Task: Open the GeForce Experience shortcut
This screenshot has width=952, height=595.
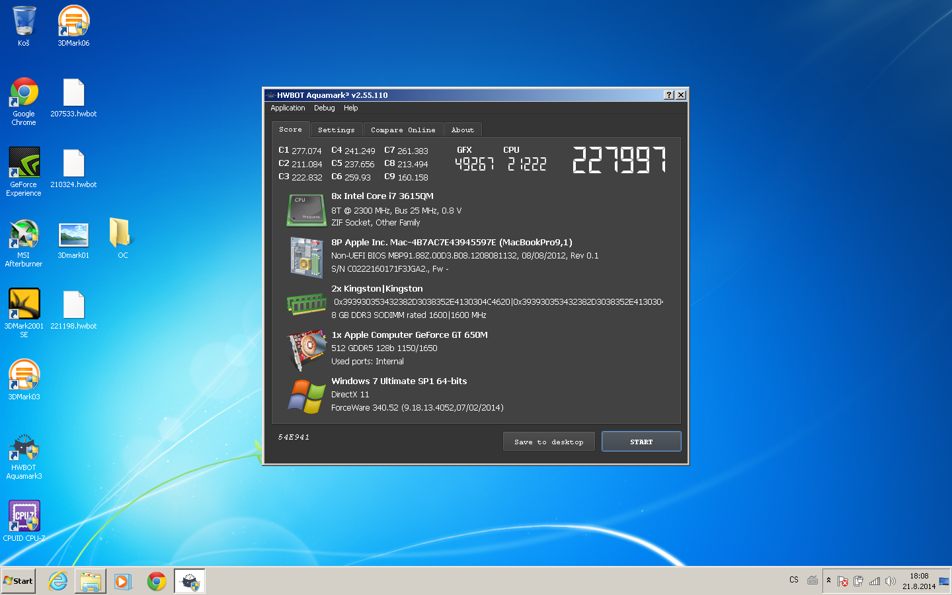Action: (24, 172)
